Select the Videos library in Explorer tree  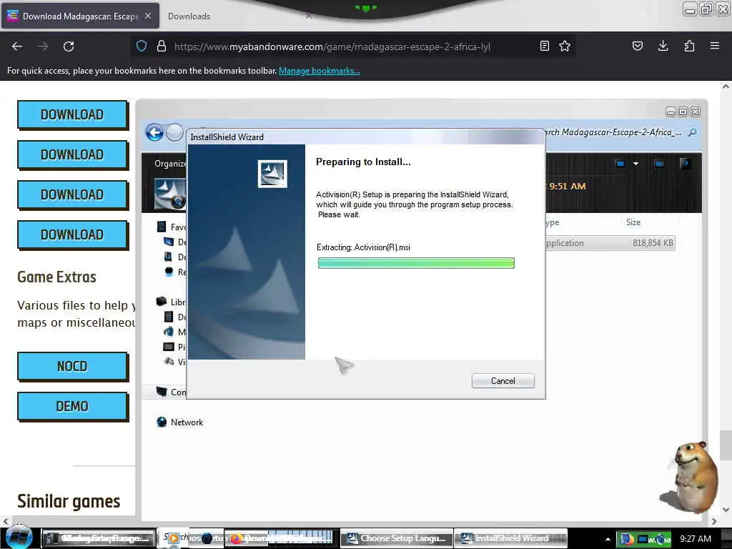[175, 362]
